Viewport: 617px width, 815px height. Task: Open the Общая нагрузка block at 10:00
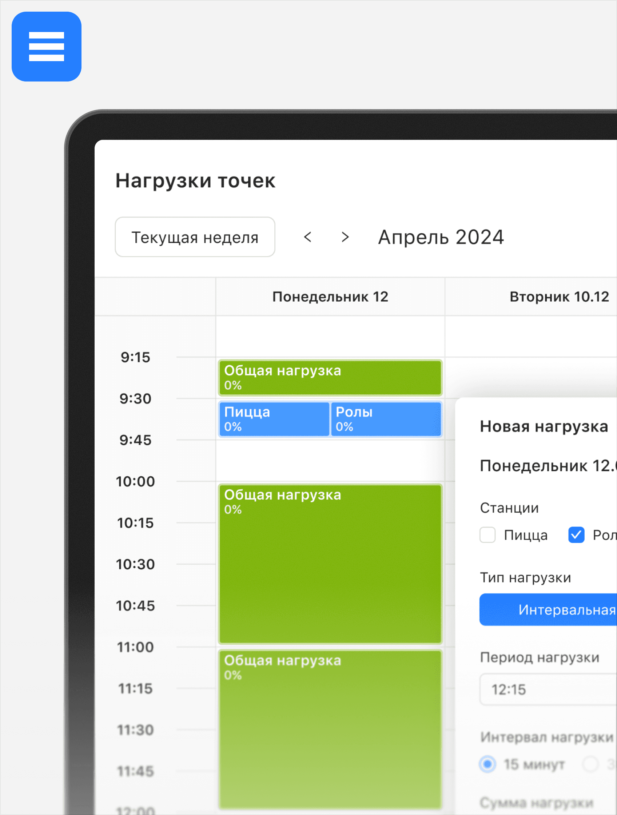pyautogui.click(x=330, y=564)
